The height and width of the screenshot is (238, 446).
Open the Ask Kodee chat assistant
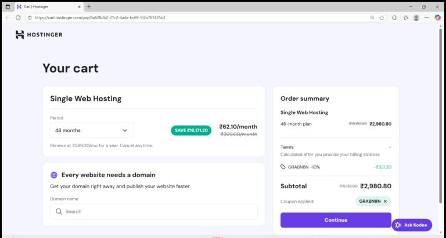click(412, 225)
